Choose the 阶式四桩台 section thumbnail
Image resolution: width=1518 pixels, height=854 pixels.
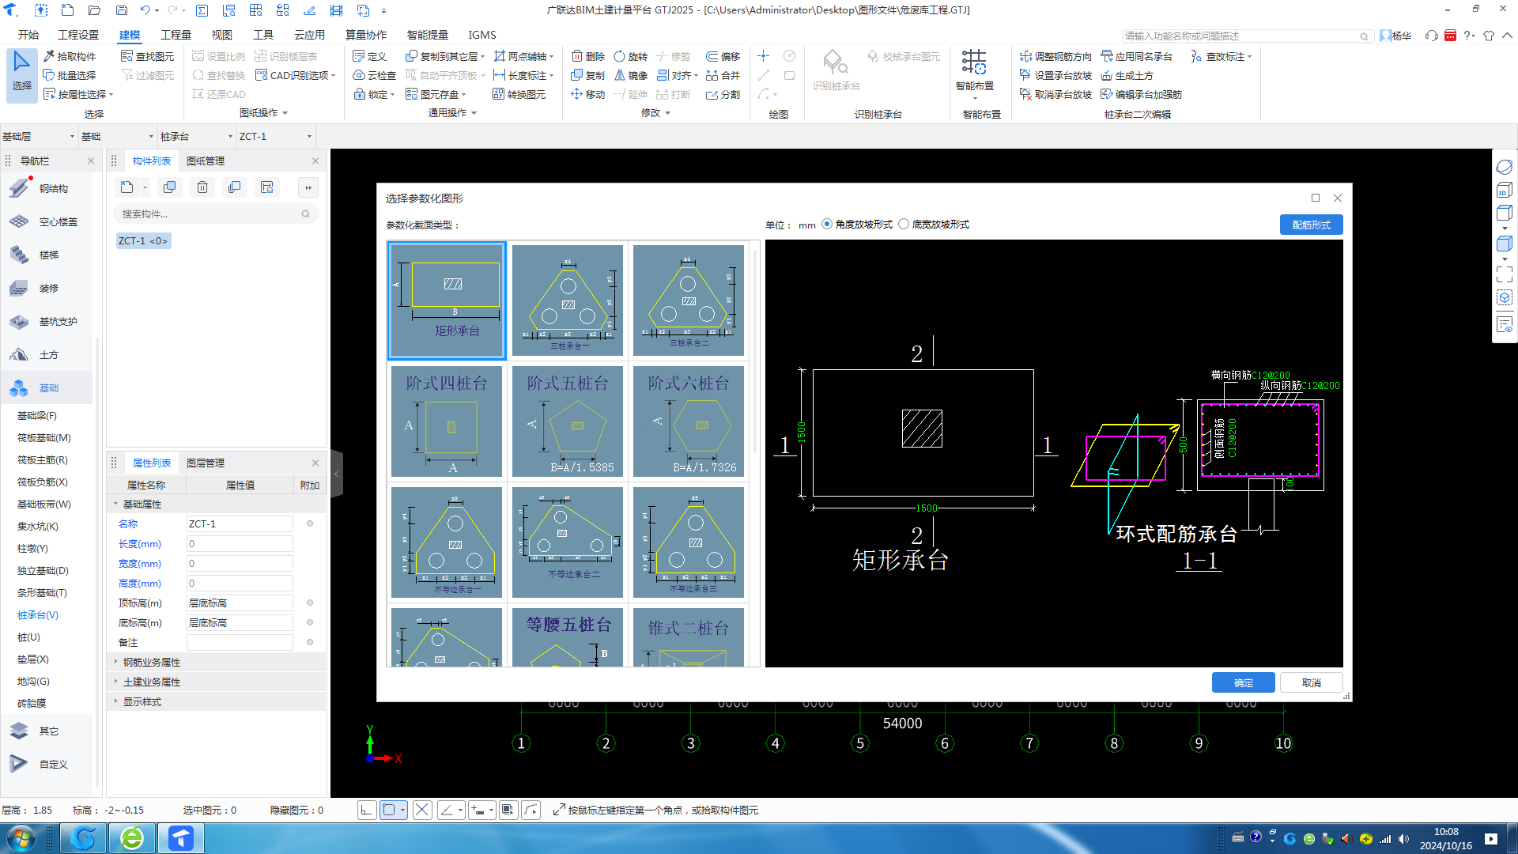coord(447,421)
